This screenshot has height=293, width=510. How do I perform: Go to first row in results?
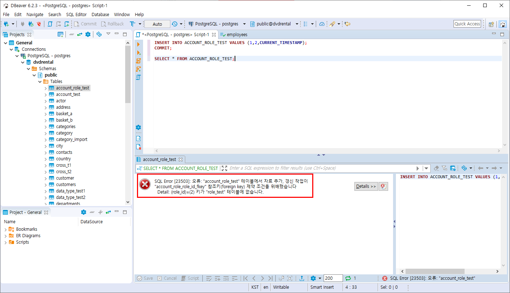click(245, 278)
